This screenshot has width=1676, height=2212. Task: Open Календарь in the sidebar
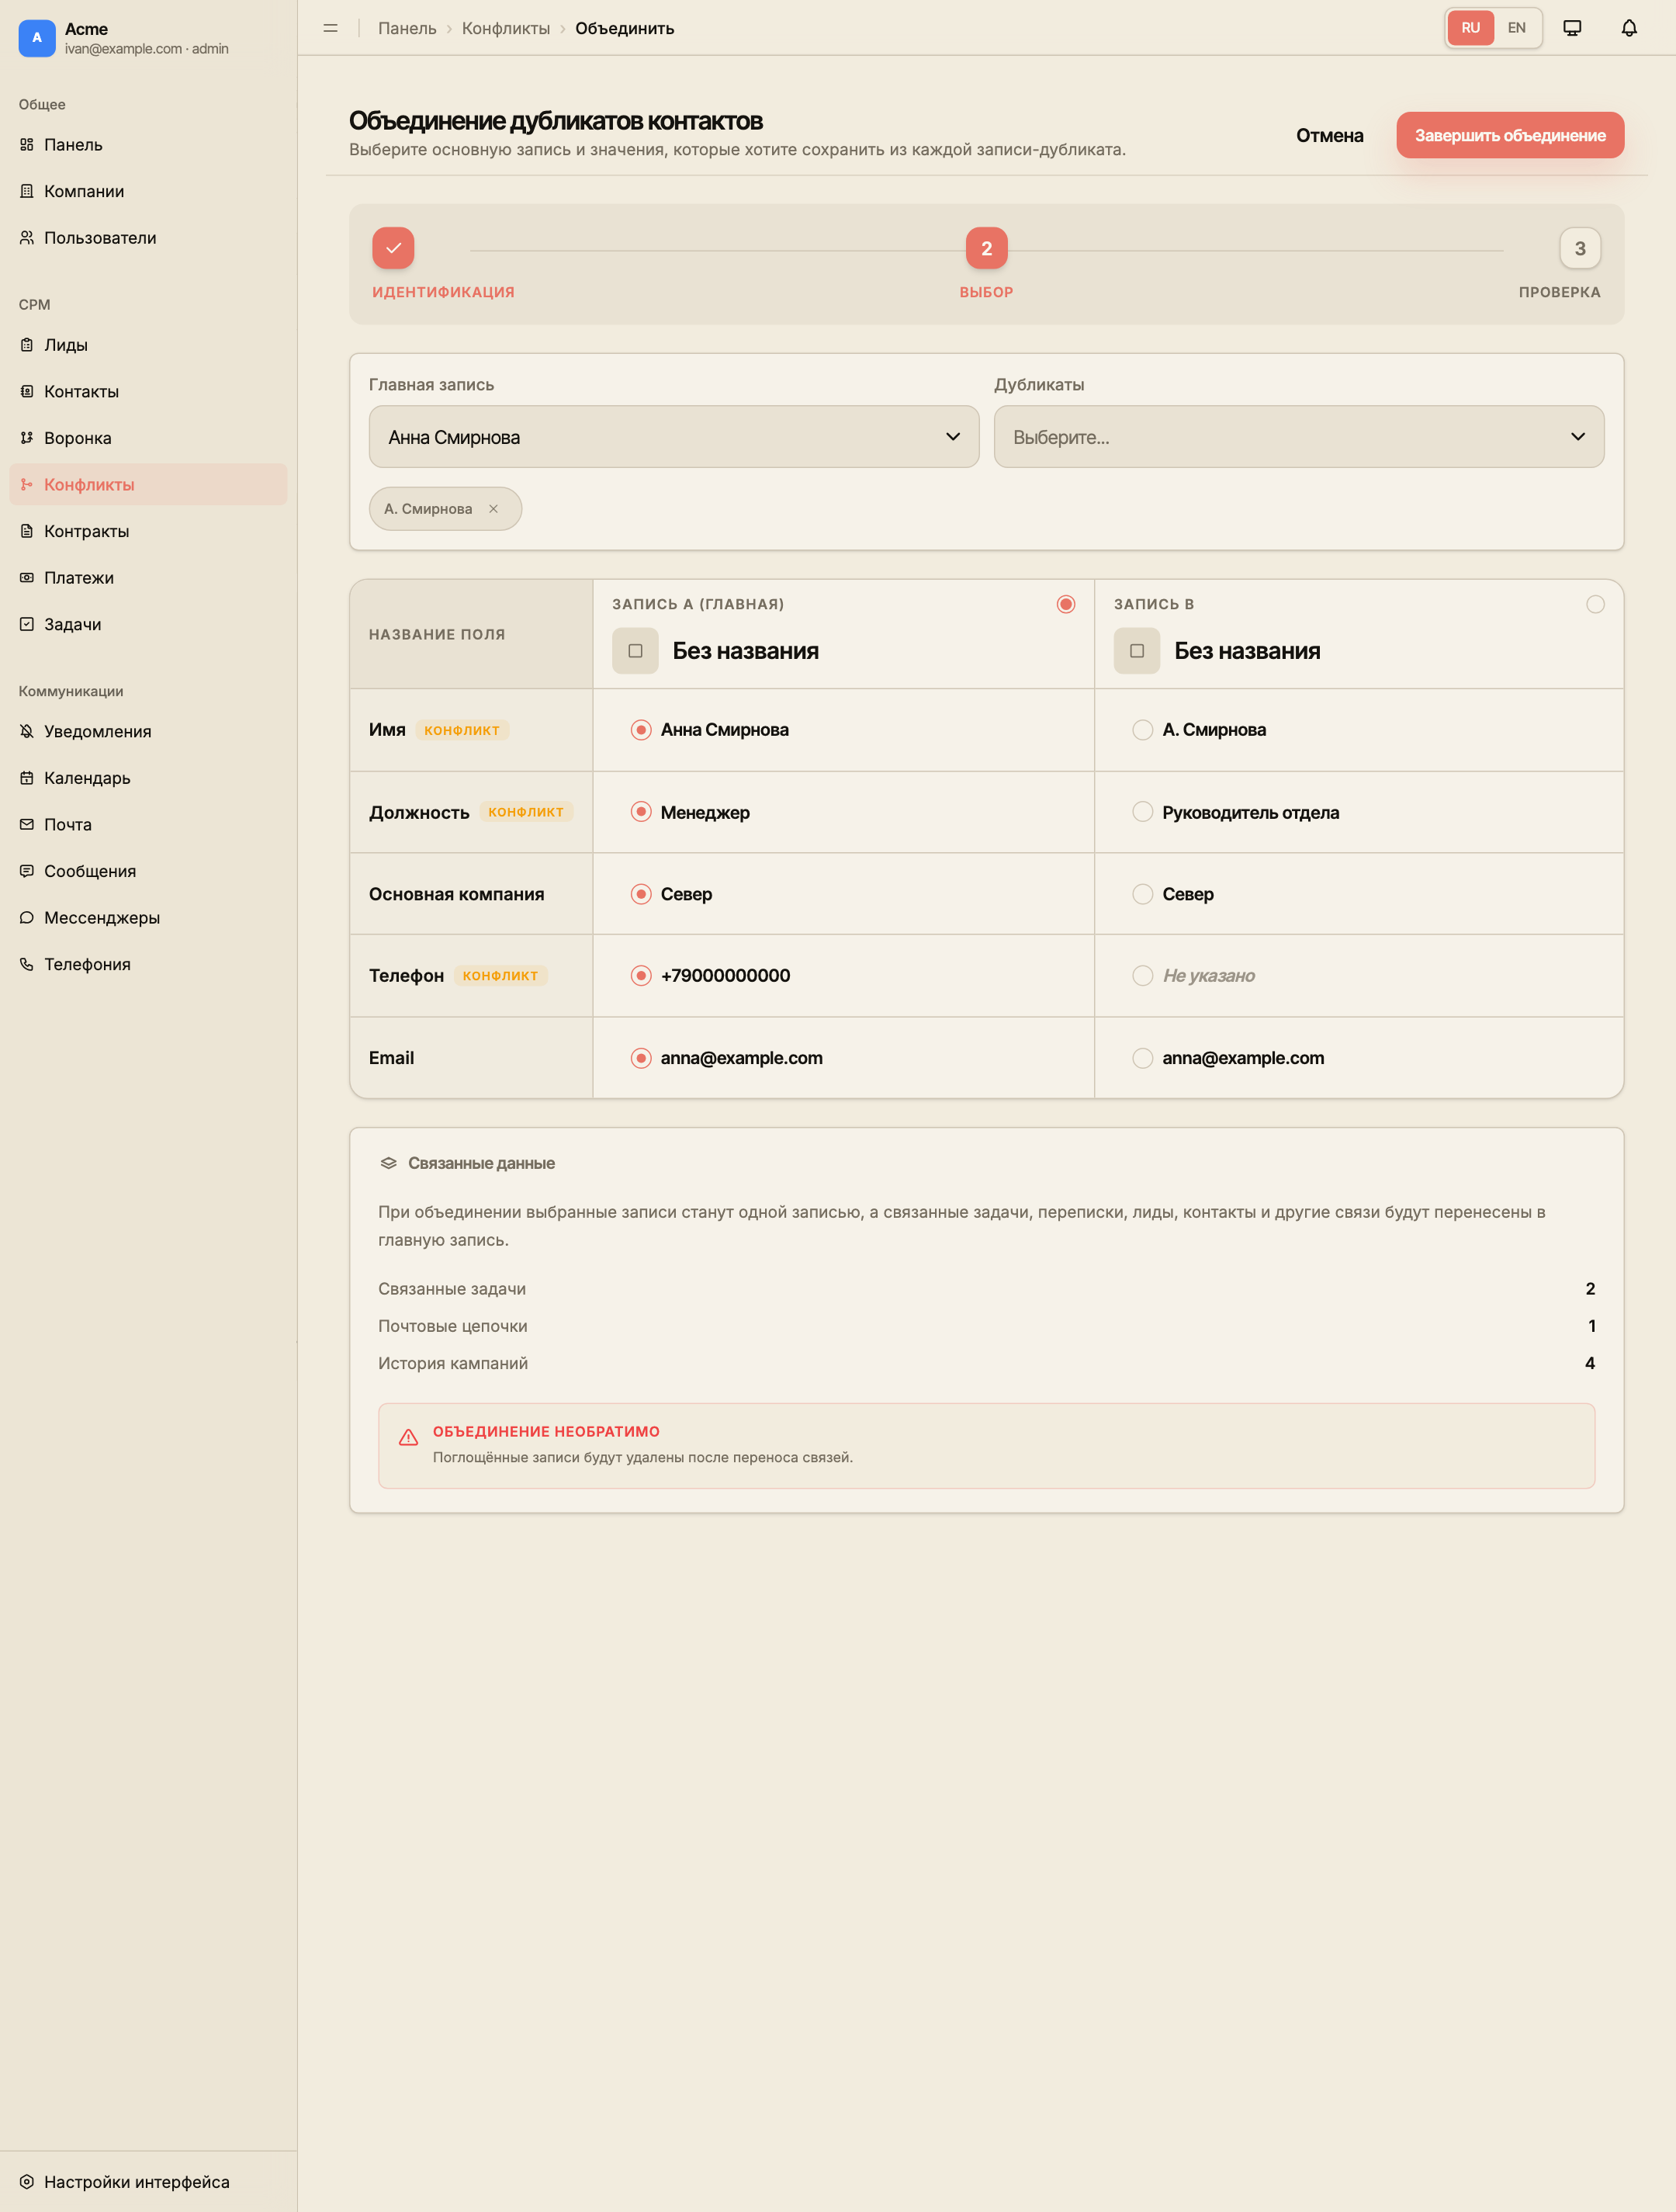coord(148,778)
